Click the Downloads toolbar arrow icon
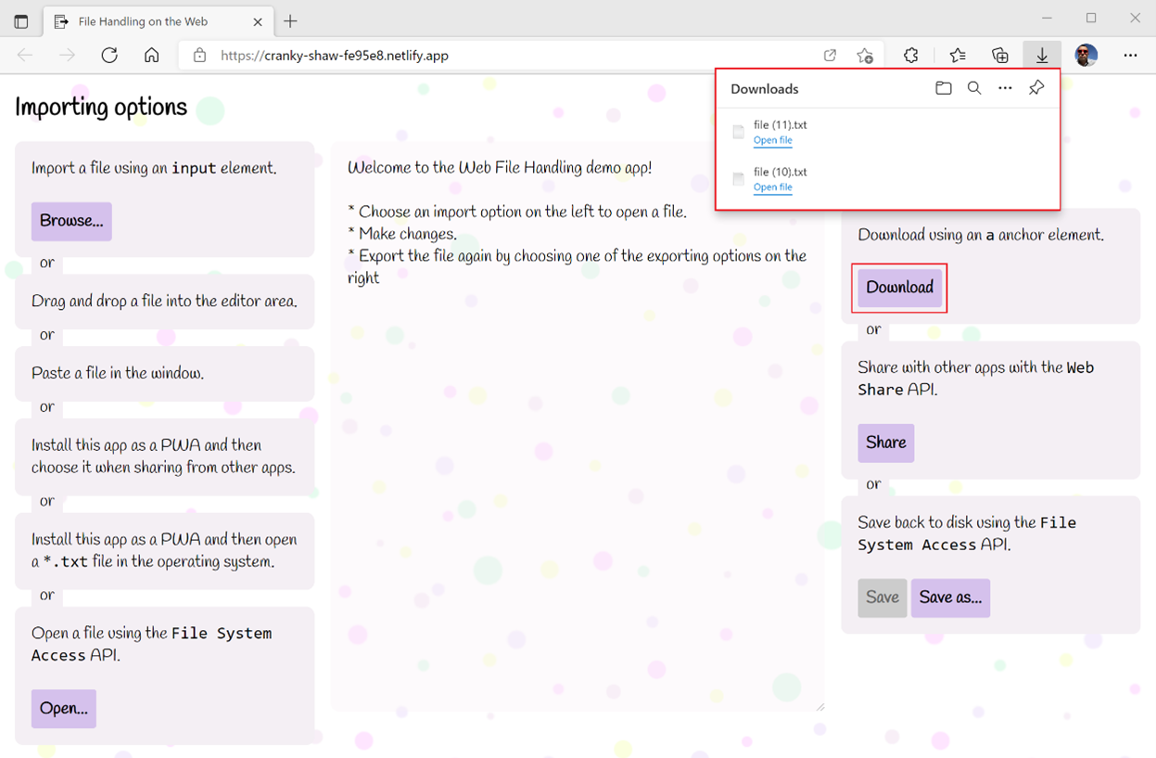 coord(1042,56)
